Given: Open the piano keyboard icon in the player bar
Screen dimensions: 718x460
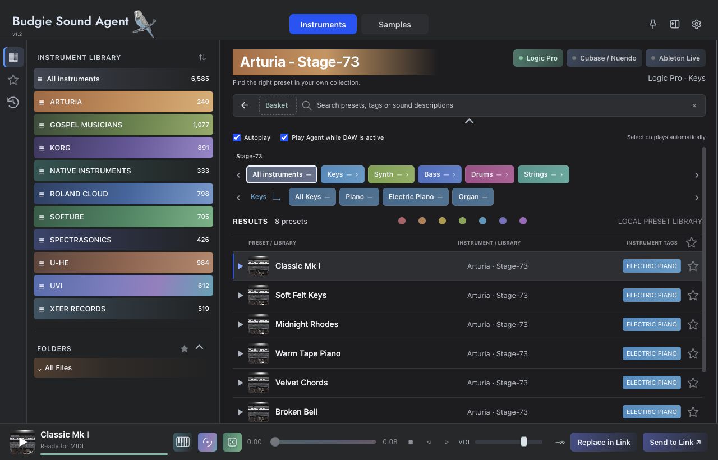Looking at the screenshot, I should coord(182,442).
